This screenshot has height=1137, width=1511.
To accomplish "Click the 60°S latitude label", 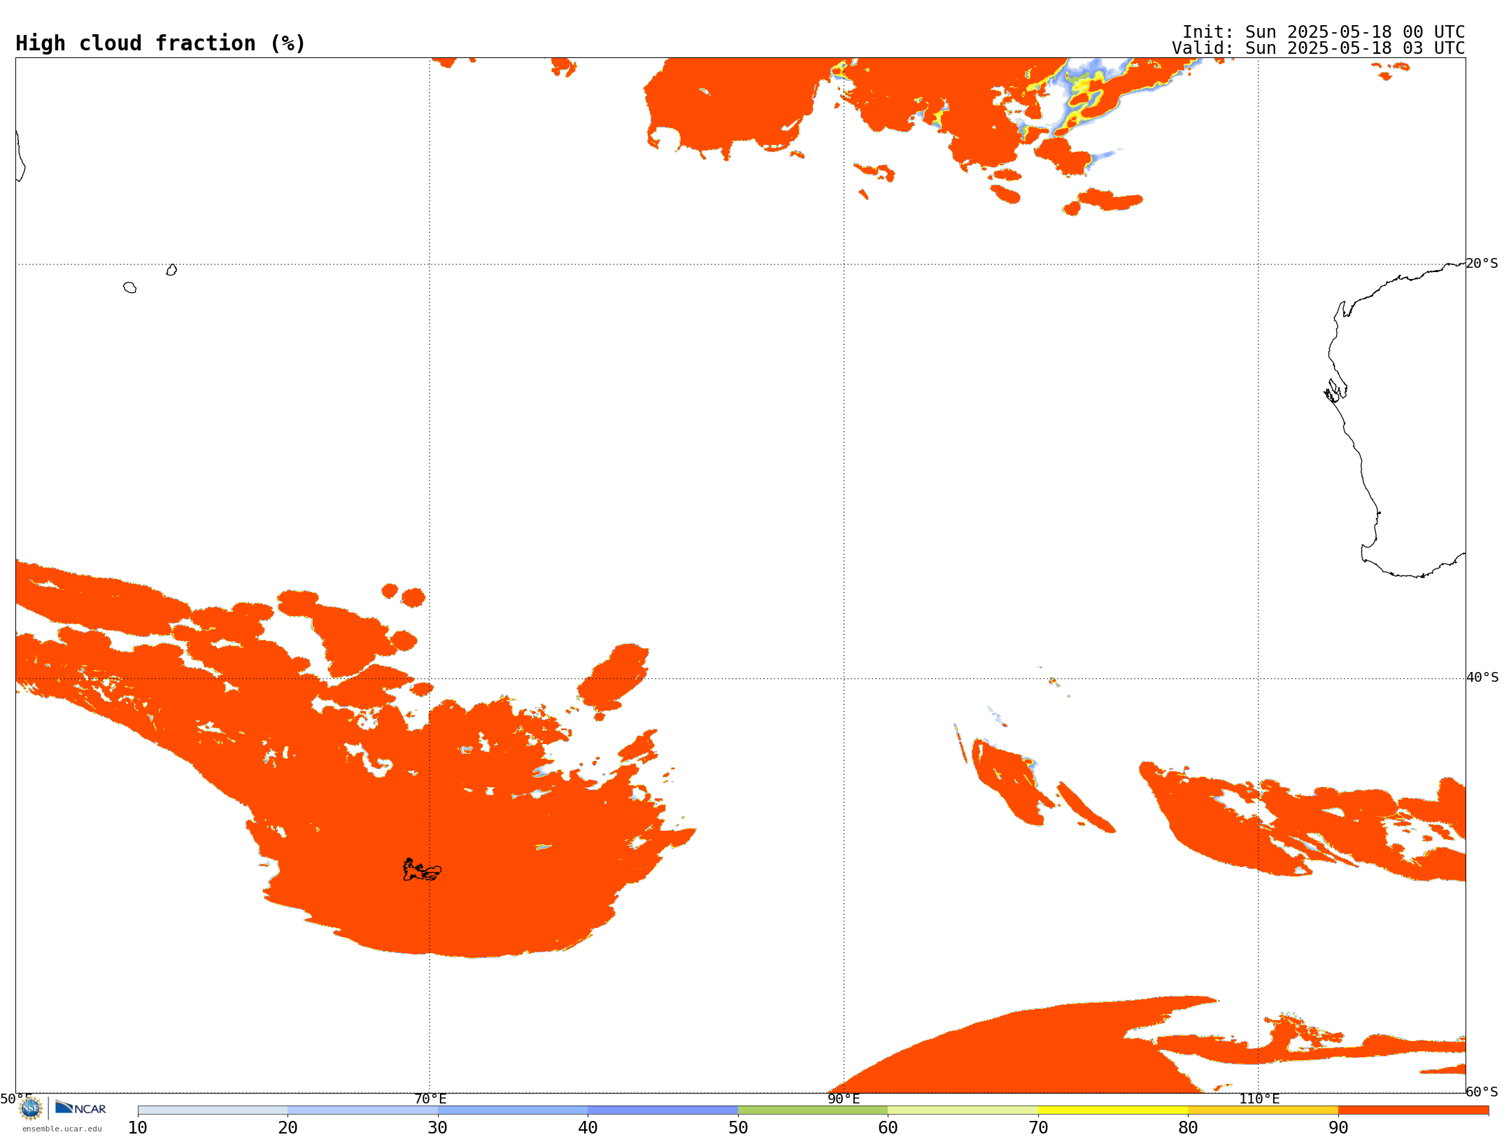I will 1482,1092.
